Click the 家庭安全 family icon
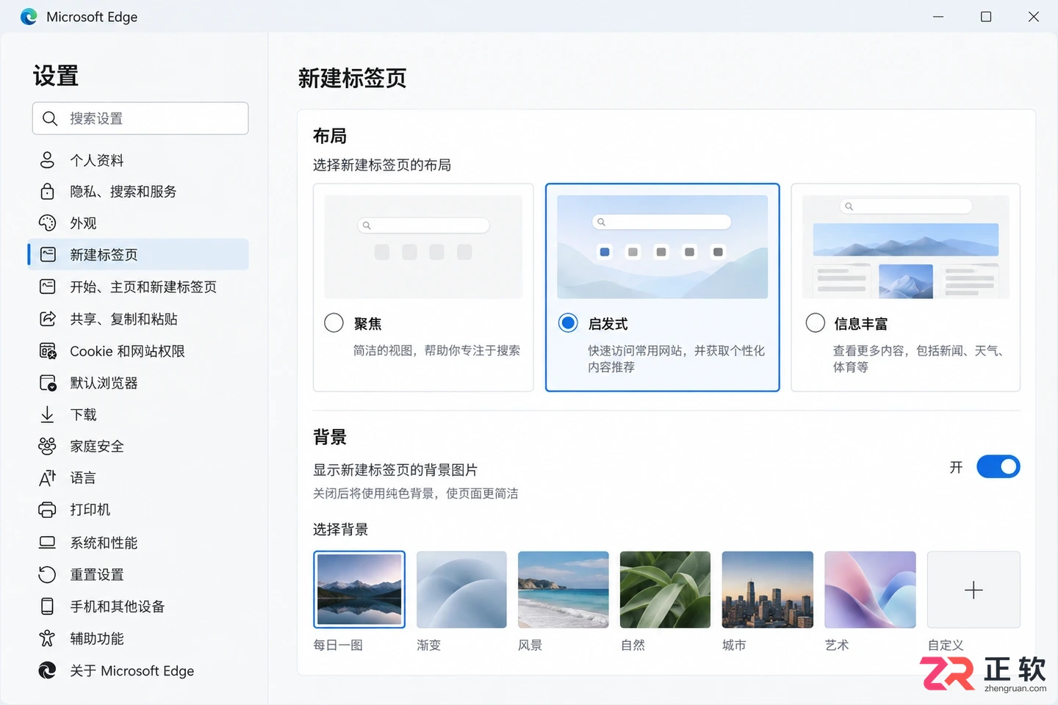This screenshot has height=705, width=1058. (47, 446)
